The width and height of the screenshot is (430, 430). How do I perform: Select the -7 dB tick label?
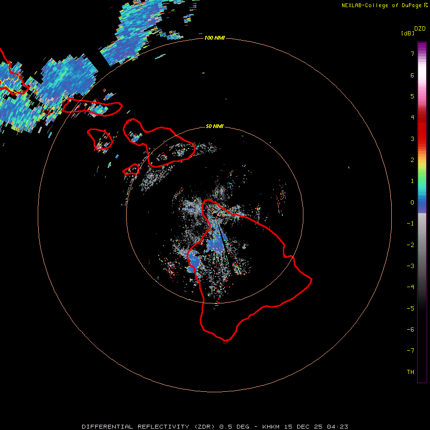[x=410, y=351]
